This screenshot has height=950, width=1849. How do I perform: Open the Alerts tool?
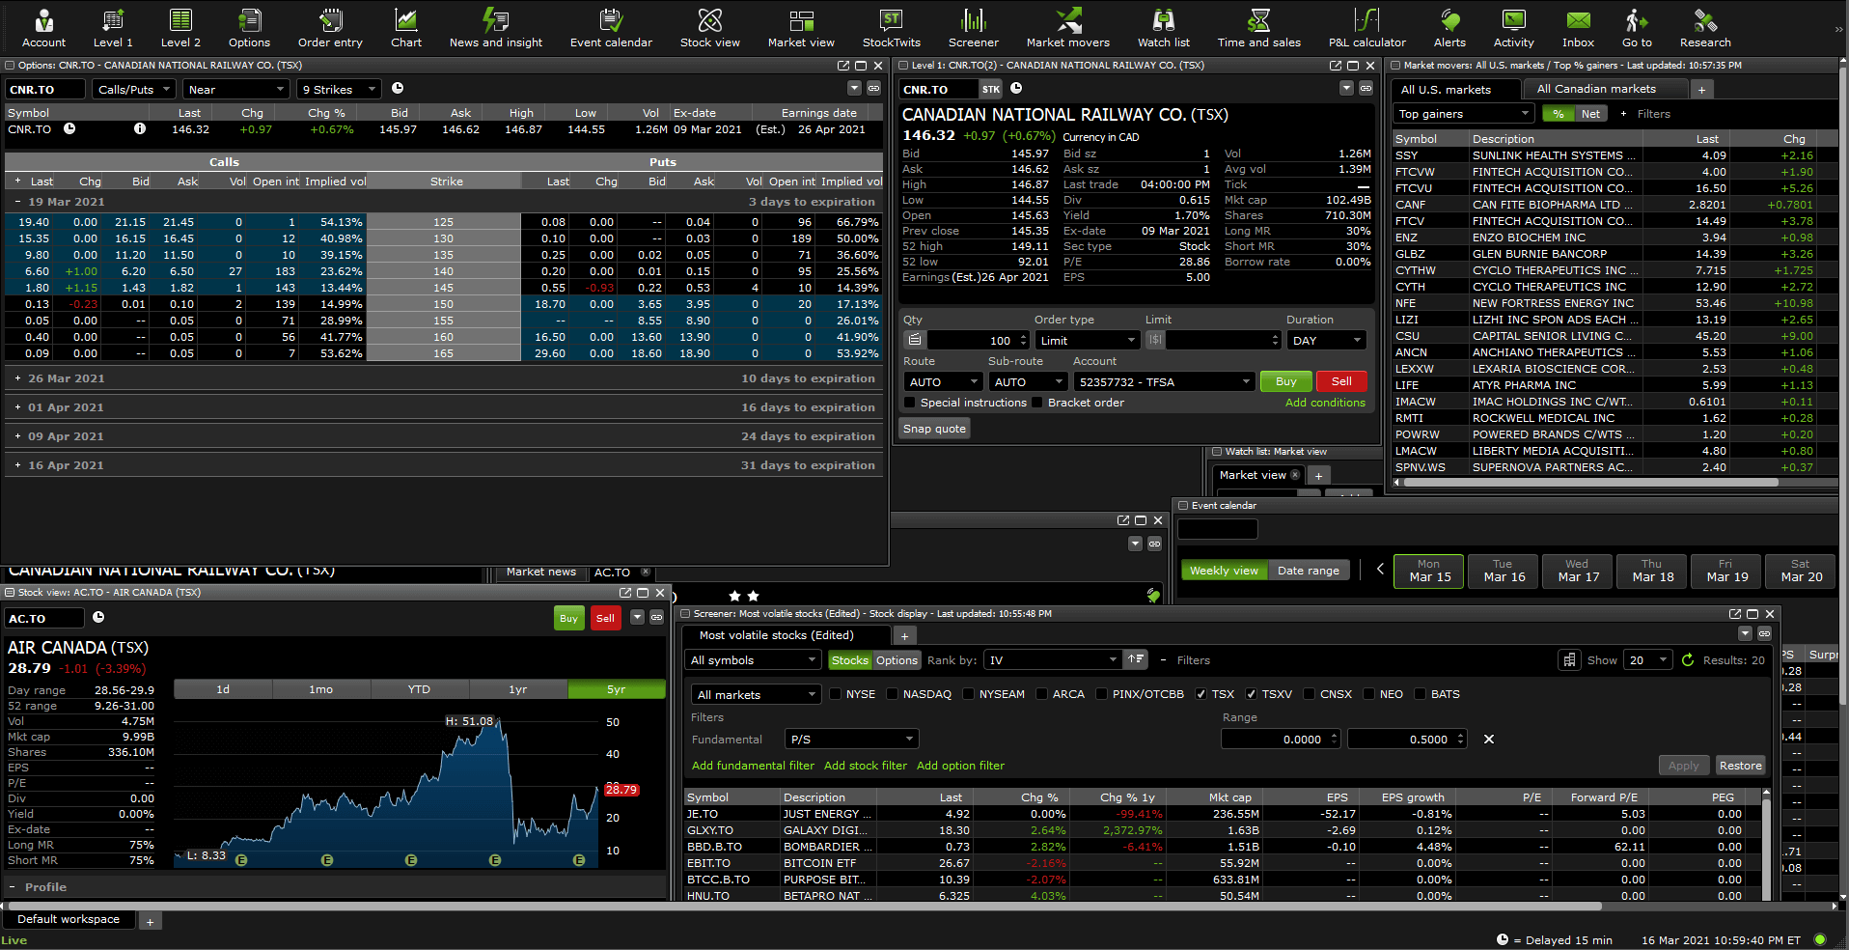[1449, 27]
